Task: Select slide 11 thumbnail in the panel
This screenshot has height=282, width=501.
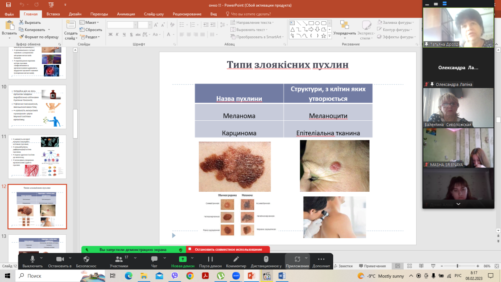Action: [x=37, y=157]
